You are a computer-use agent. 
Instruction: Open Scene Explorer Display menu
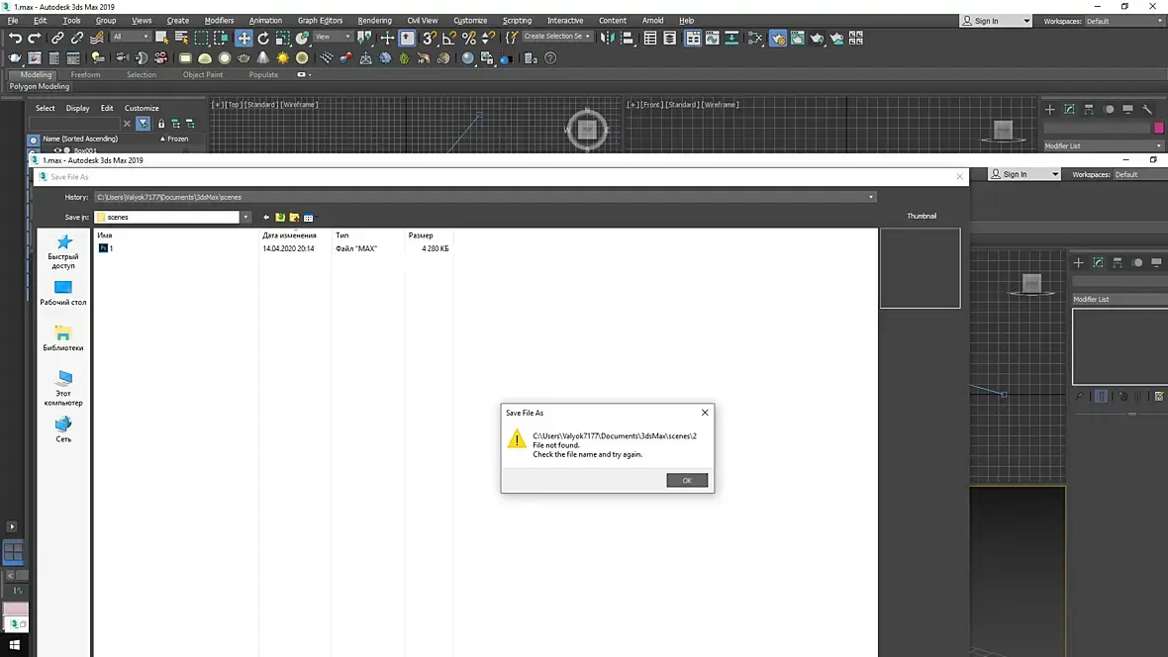(77, 108)
